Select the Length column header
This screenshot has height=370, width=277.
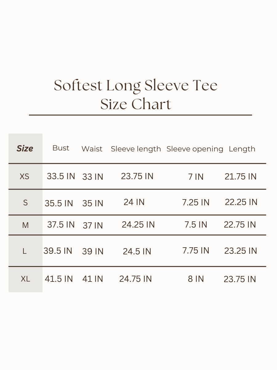[242, 149]
